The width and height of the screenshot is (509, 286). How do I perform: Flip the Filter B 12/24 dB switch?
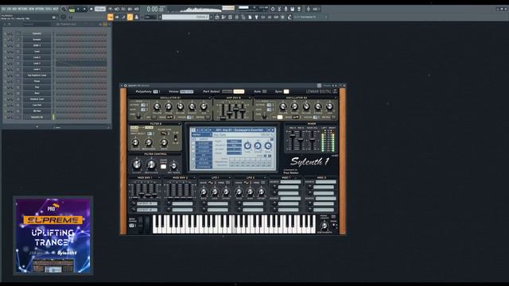pos(175,138)
